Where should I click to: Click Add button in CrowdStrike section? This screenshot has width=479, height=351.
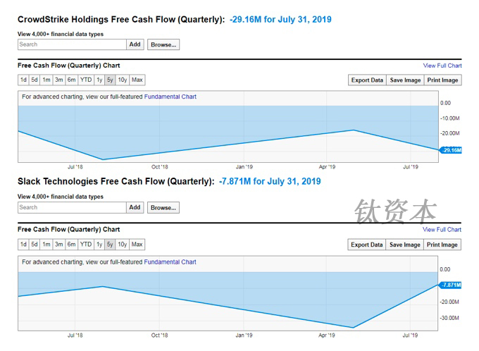(x=135, y=44)
